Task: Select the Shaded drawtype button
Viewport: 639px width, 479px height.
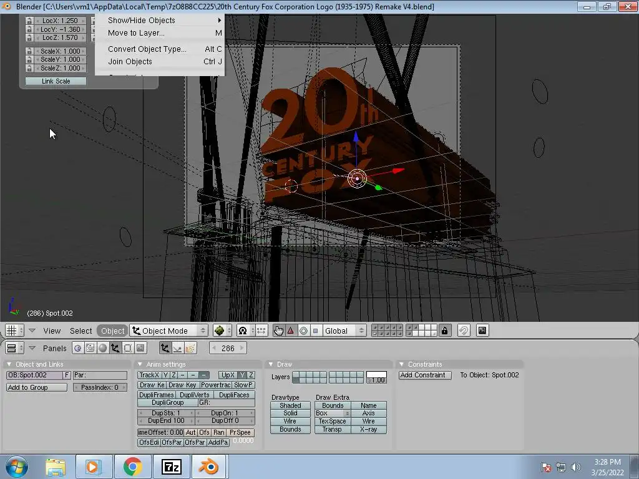Action: click(290, 405)
